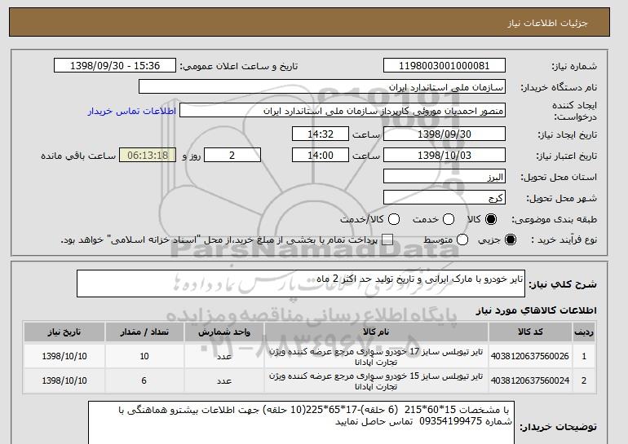The width and height of the screenshot is (628, 444).
Task: Click the واحد شمارش column header
Action: tap(224, 332)
